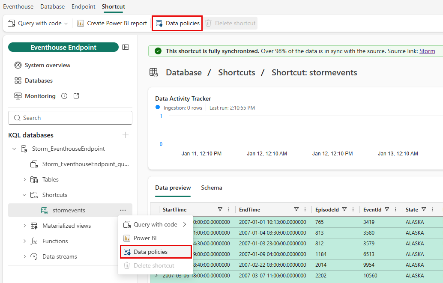
Task: Click the Eventhouse Endpoint button
Action: tap(63, 47)
